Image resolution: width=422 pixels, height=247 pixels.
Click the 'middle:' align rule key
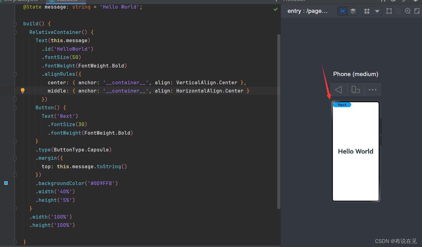tap(58, 91)
